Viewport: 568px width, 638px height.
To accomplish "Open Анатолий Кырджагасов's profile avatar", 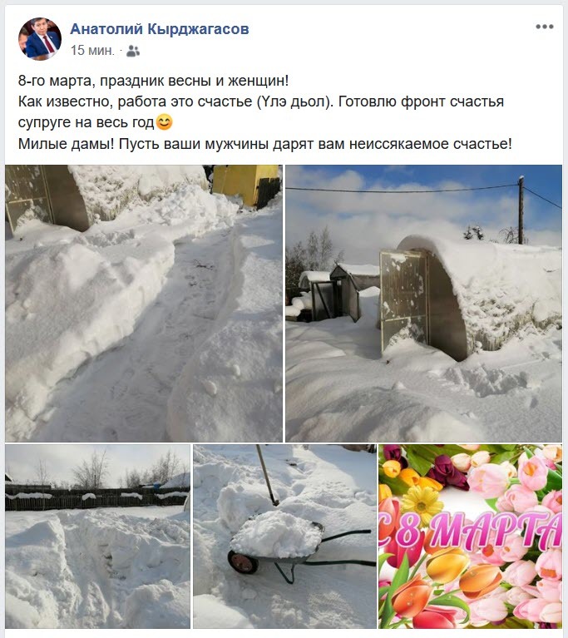I will click(40, 39).
